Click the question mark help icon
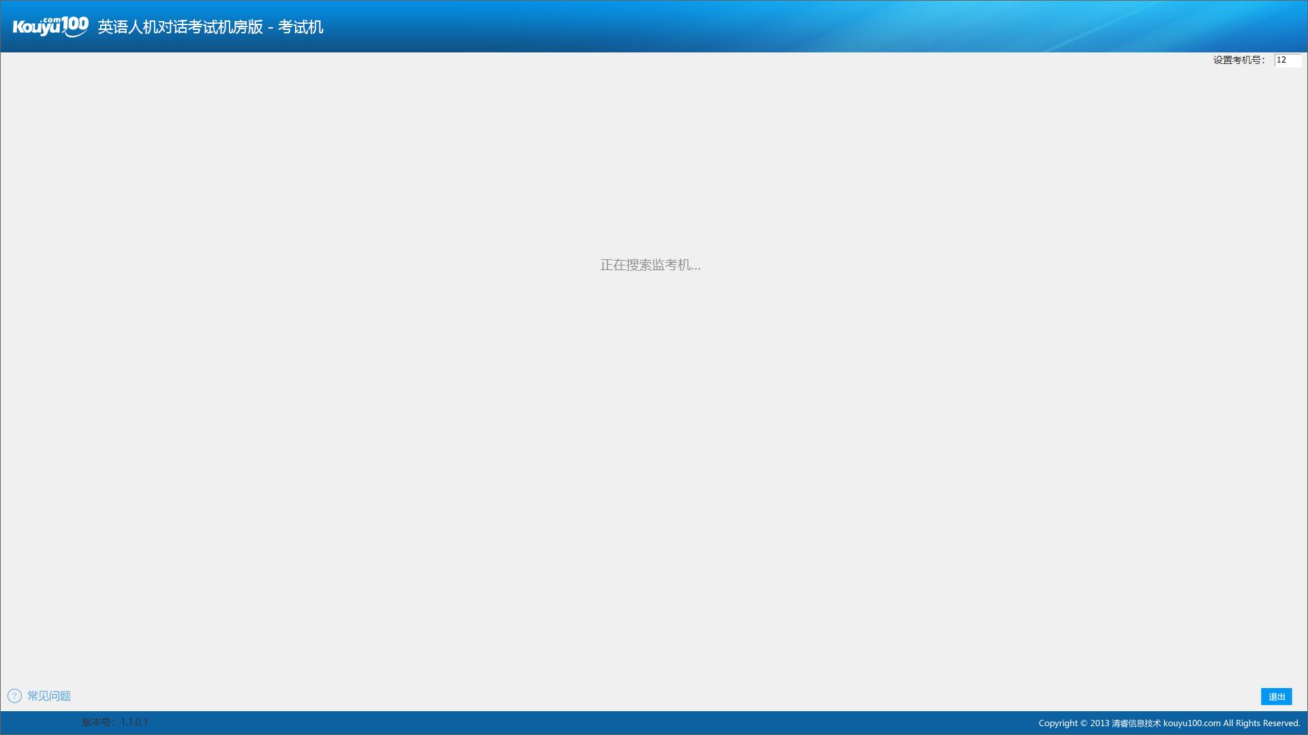This screenshot has width=1308, height=735. click(x=14, y=696)
